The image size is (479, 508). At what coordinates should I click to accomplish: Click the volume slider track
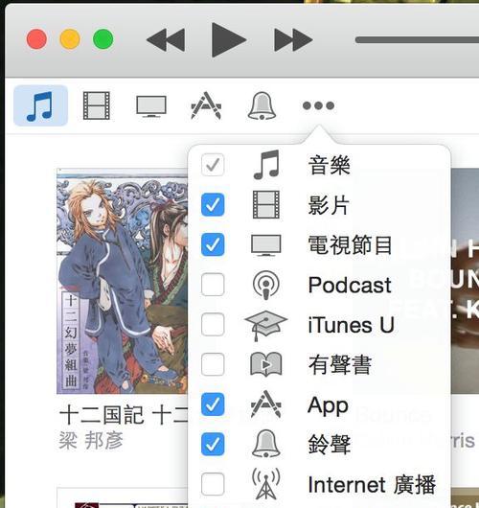pyautogui.click(x=417, y=40)
